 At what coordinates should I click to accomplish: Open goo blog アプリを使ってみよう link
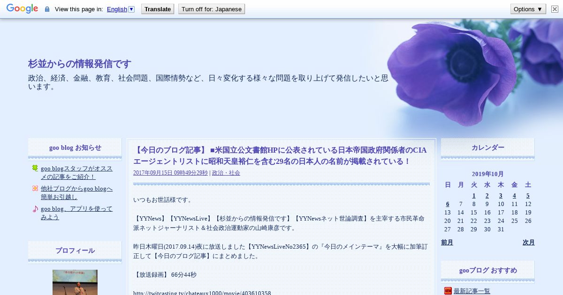(76, 213)
